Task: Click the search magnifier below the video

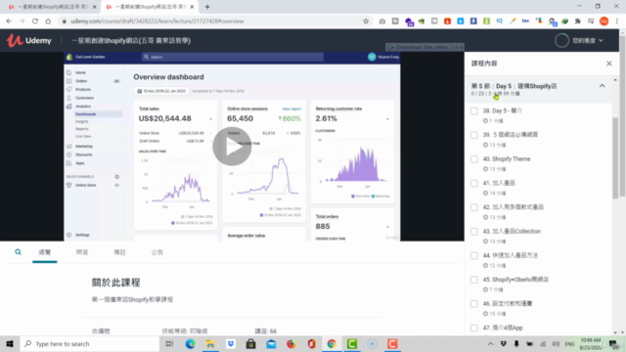Action: click(18, 252)
